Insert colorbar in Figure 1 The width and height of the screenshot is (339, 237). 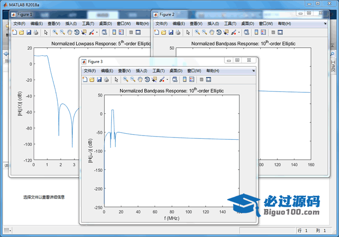pos(114,32)
